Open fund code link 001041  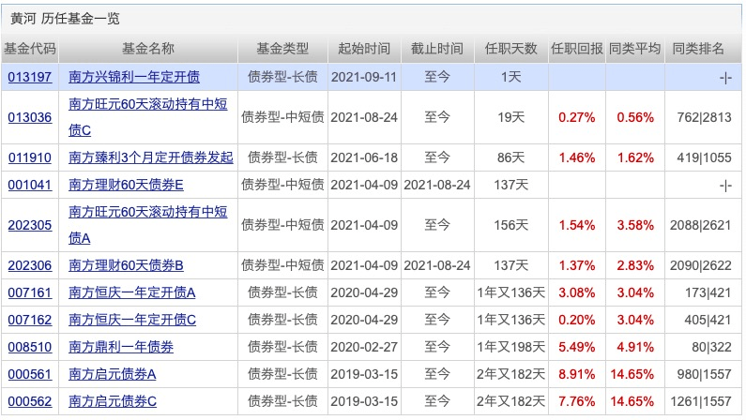tap(29, 185)
